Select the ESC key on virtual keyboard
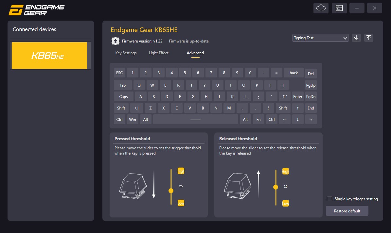391x233 pixels. (119, 73)
